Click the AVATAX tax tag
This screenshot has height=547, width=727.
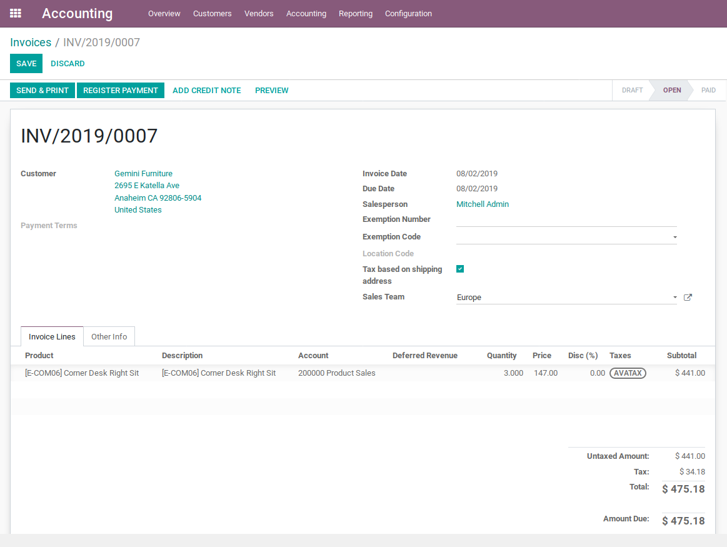click(x=628, y=373)
